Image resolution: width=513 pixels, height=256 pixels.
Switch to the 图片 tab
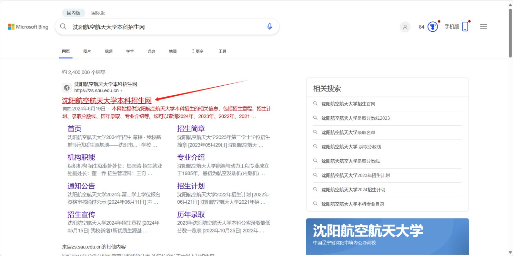[87, 51]
